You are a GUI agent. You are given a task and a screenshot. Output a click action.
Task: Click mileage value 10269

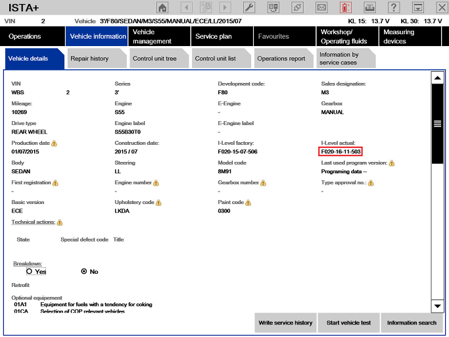point(19,112)
